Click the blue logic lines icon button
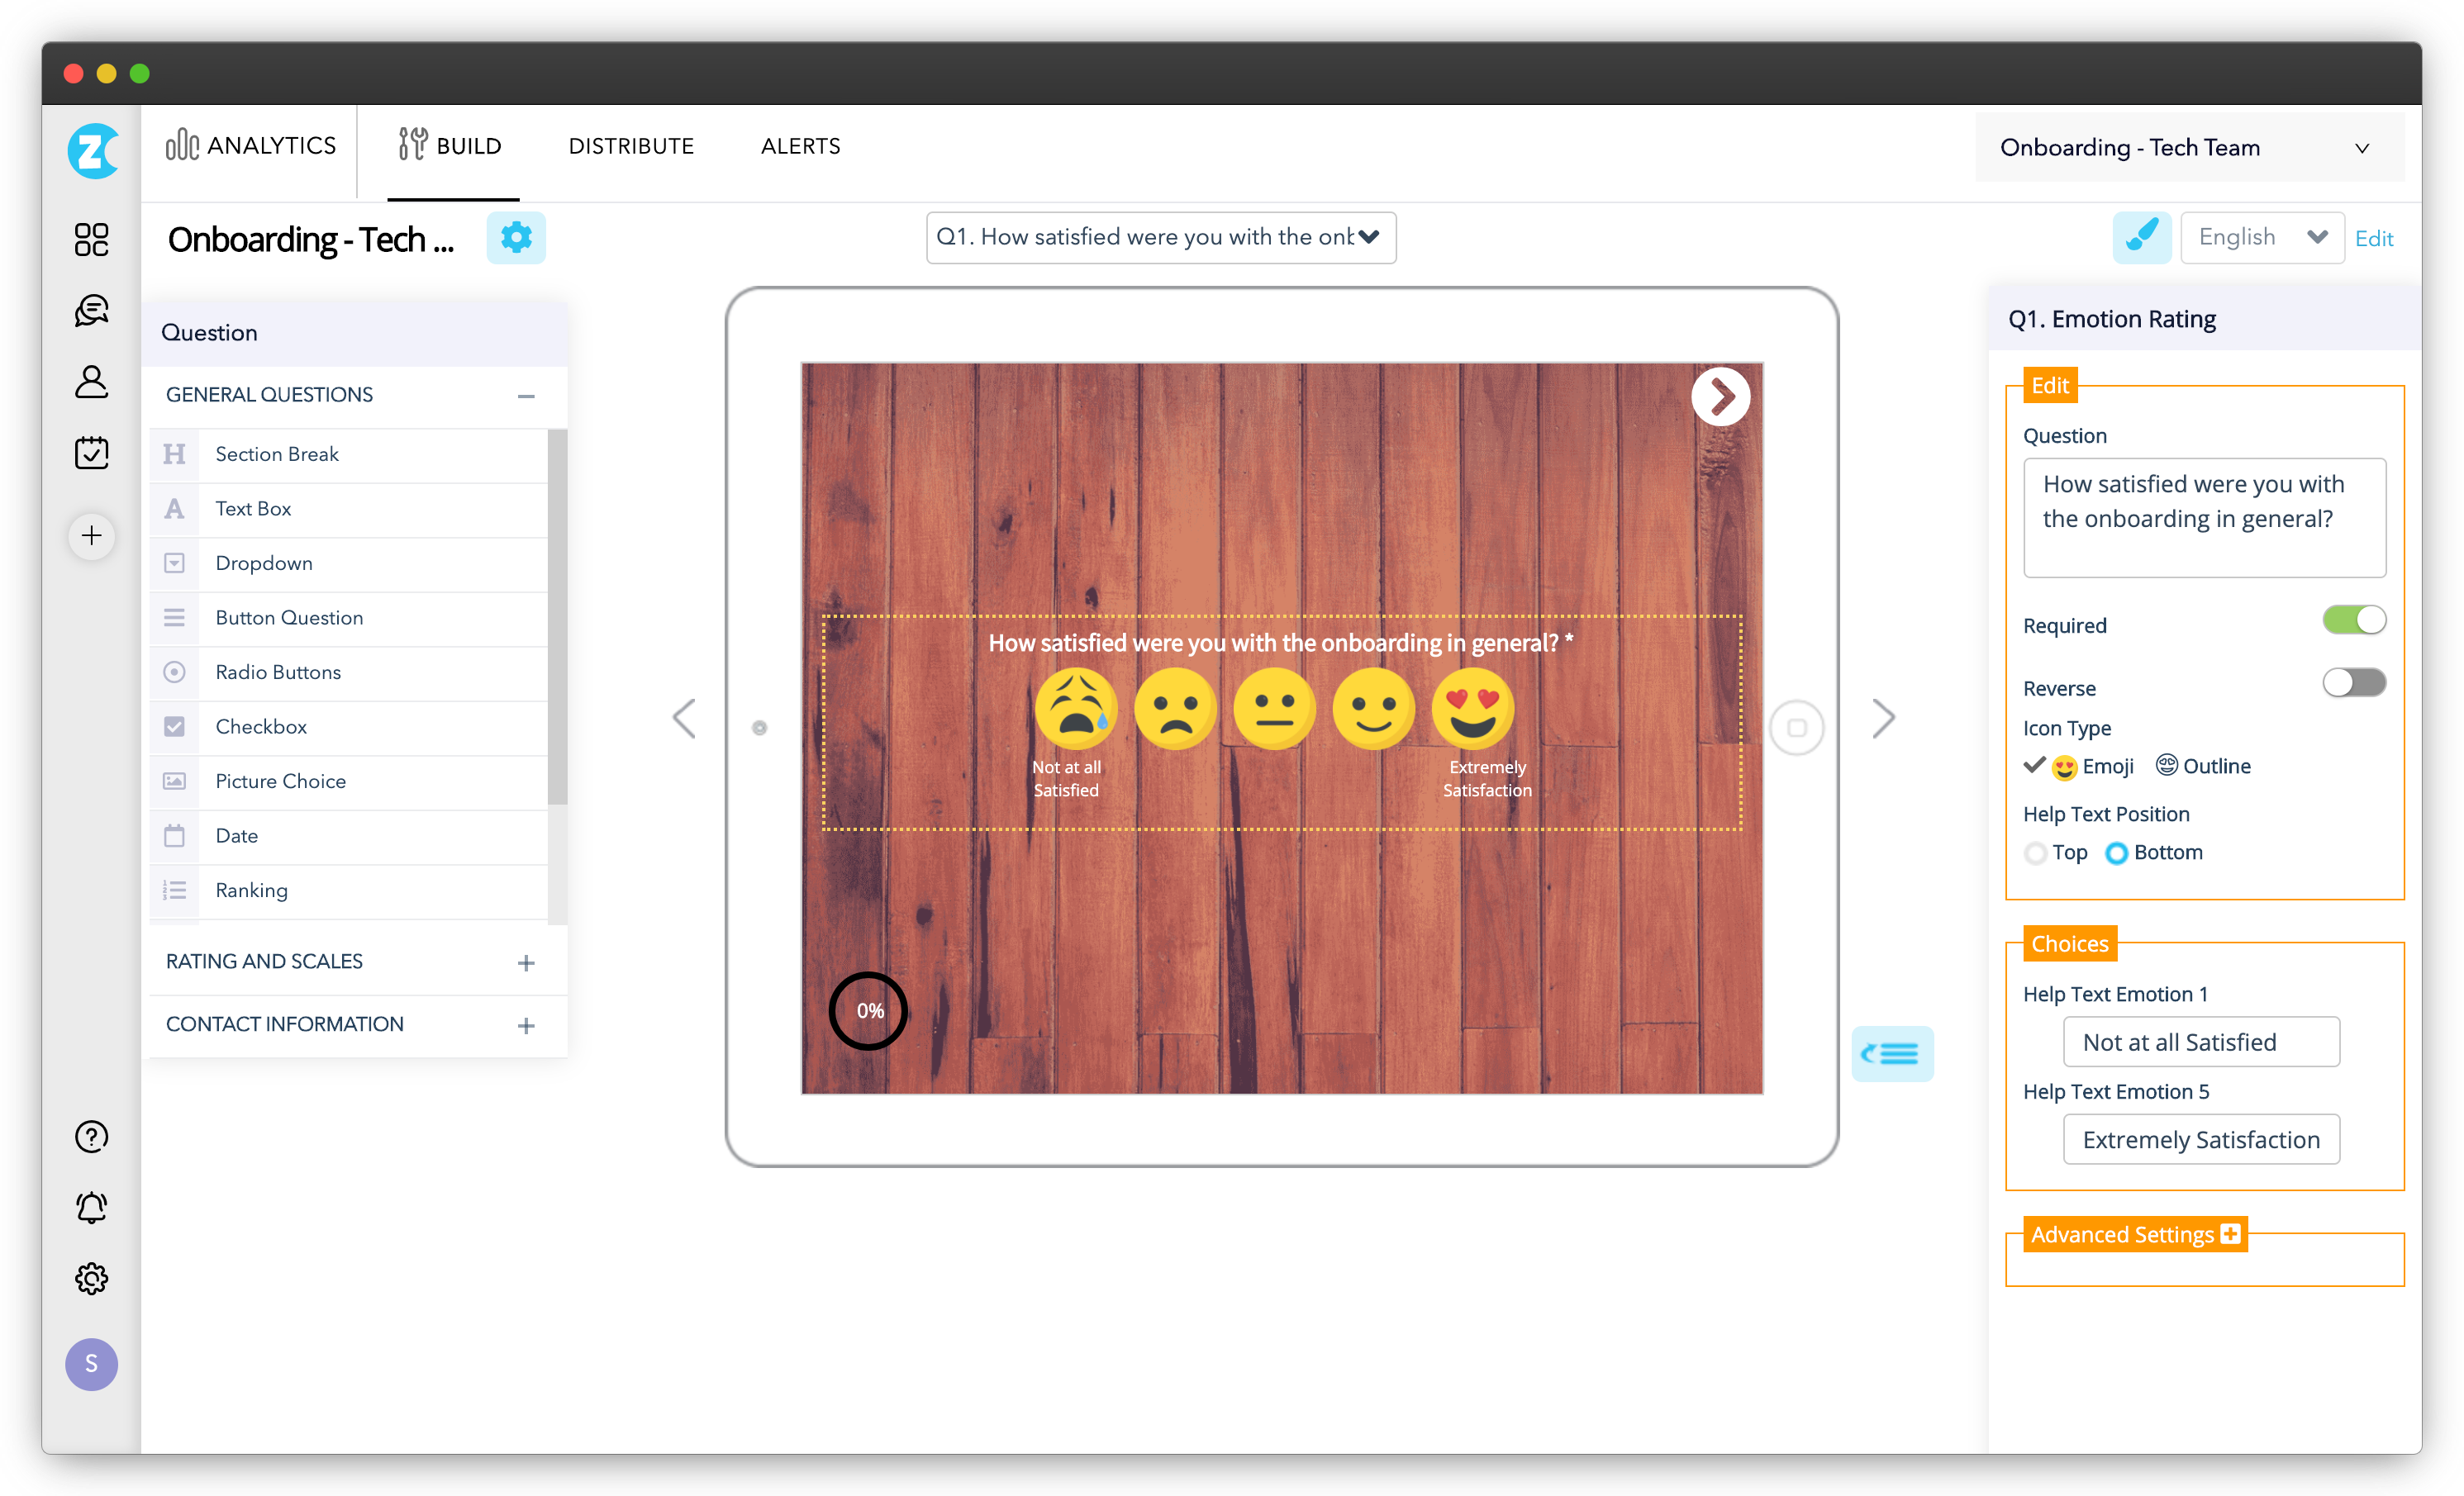Image resolution: width=2464 pixels, height=1496 pixels. [x=1892, y=1054]
